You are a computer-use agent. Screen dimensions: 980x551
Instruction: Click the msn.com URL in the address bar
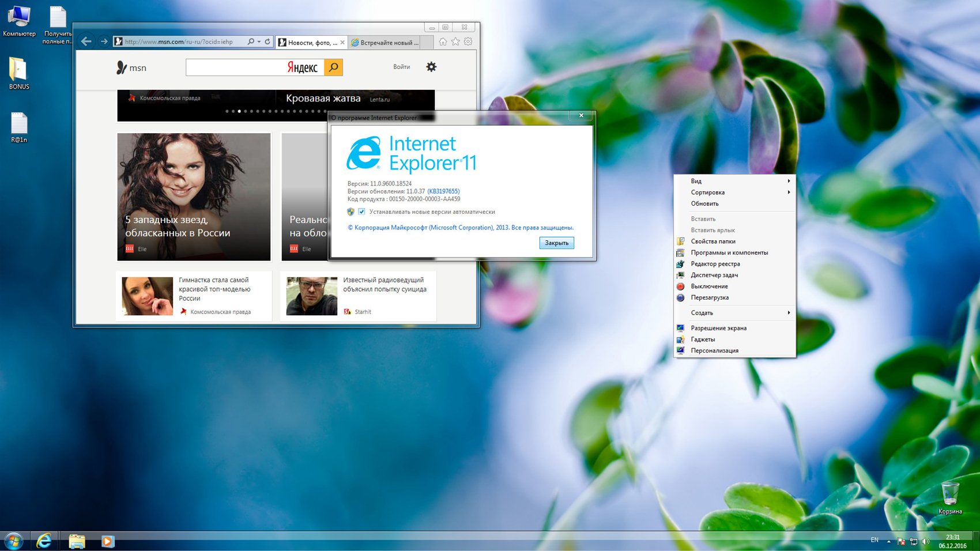pos(179,41)
